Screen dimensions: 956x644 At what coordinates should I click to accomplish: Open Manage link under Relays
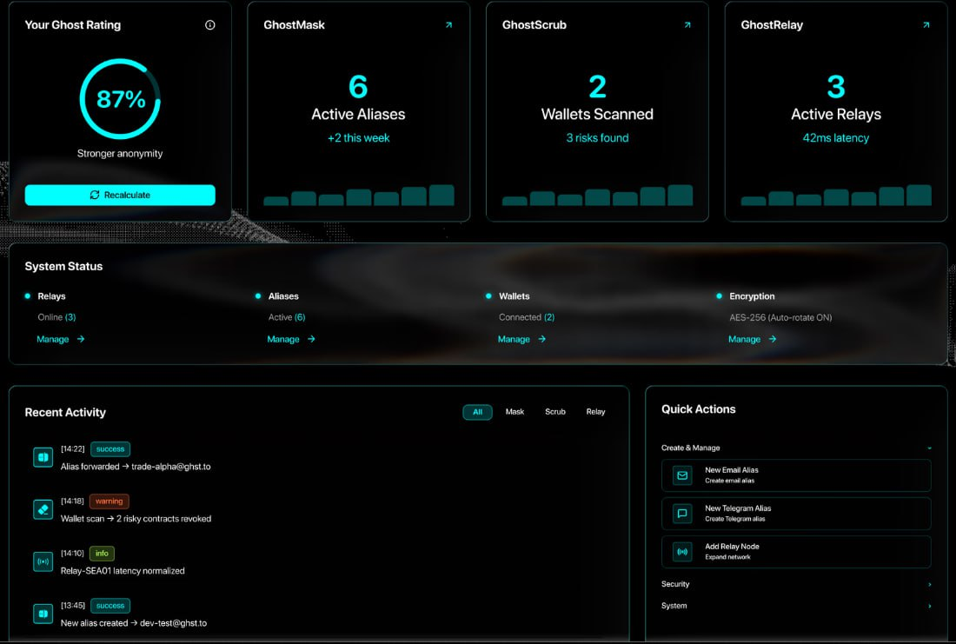(x=60, y=340)
